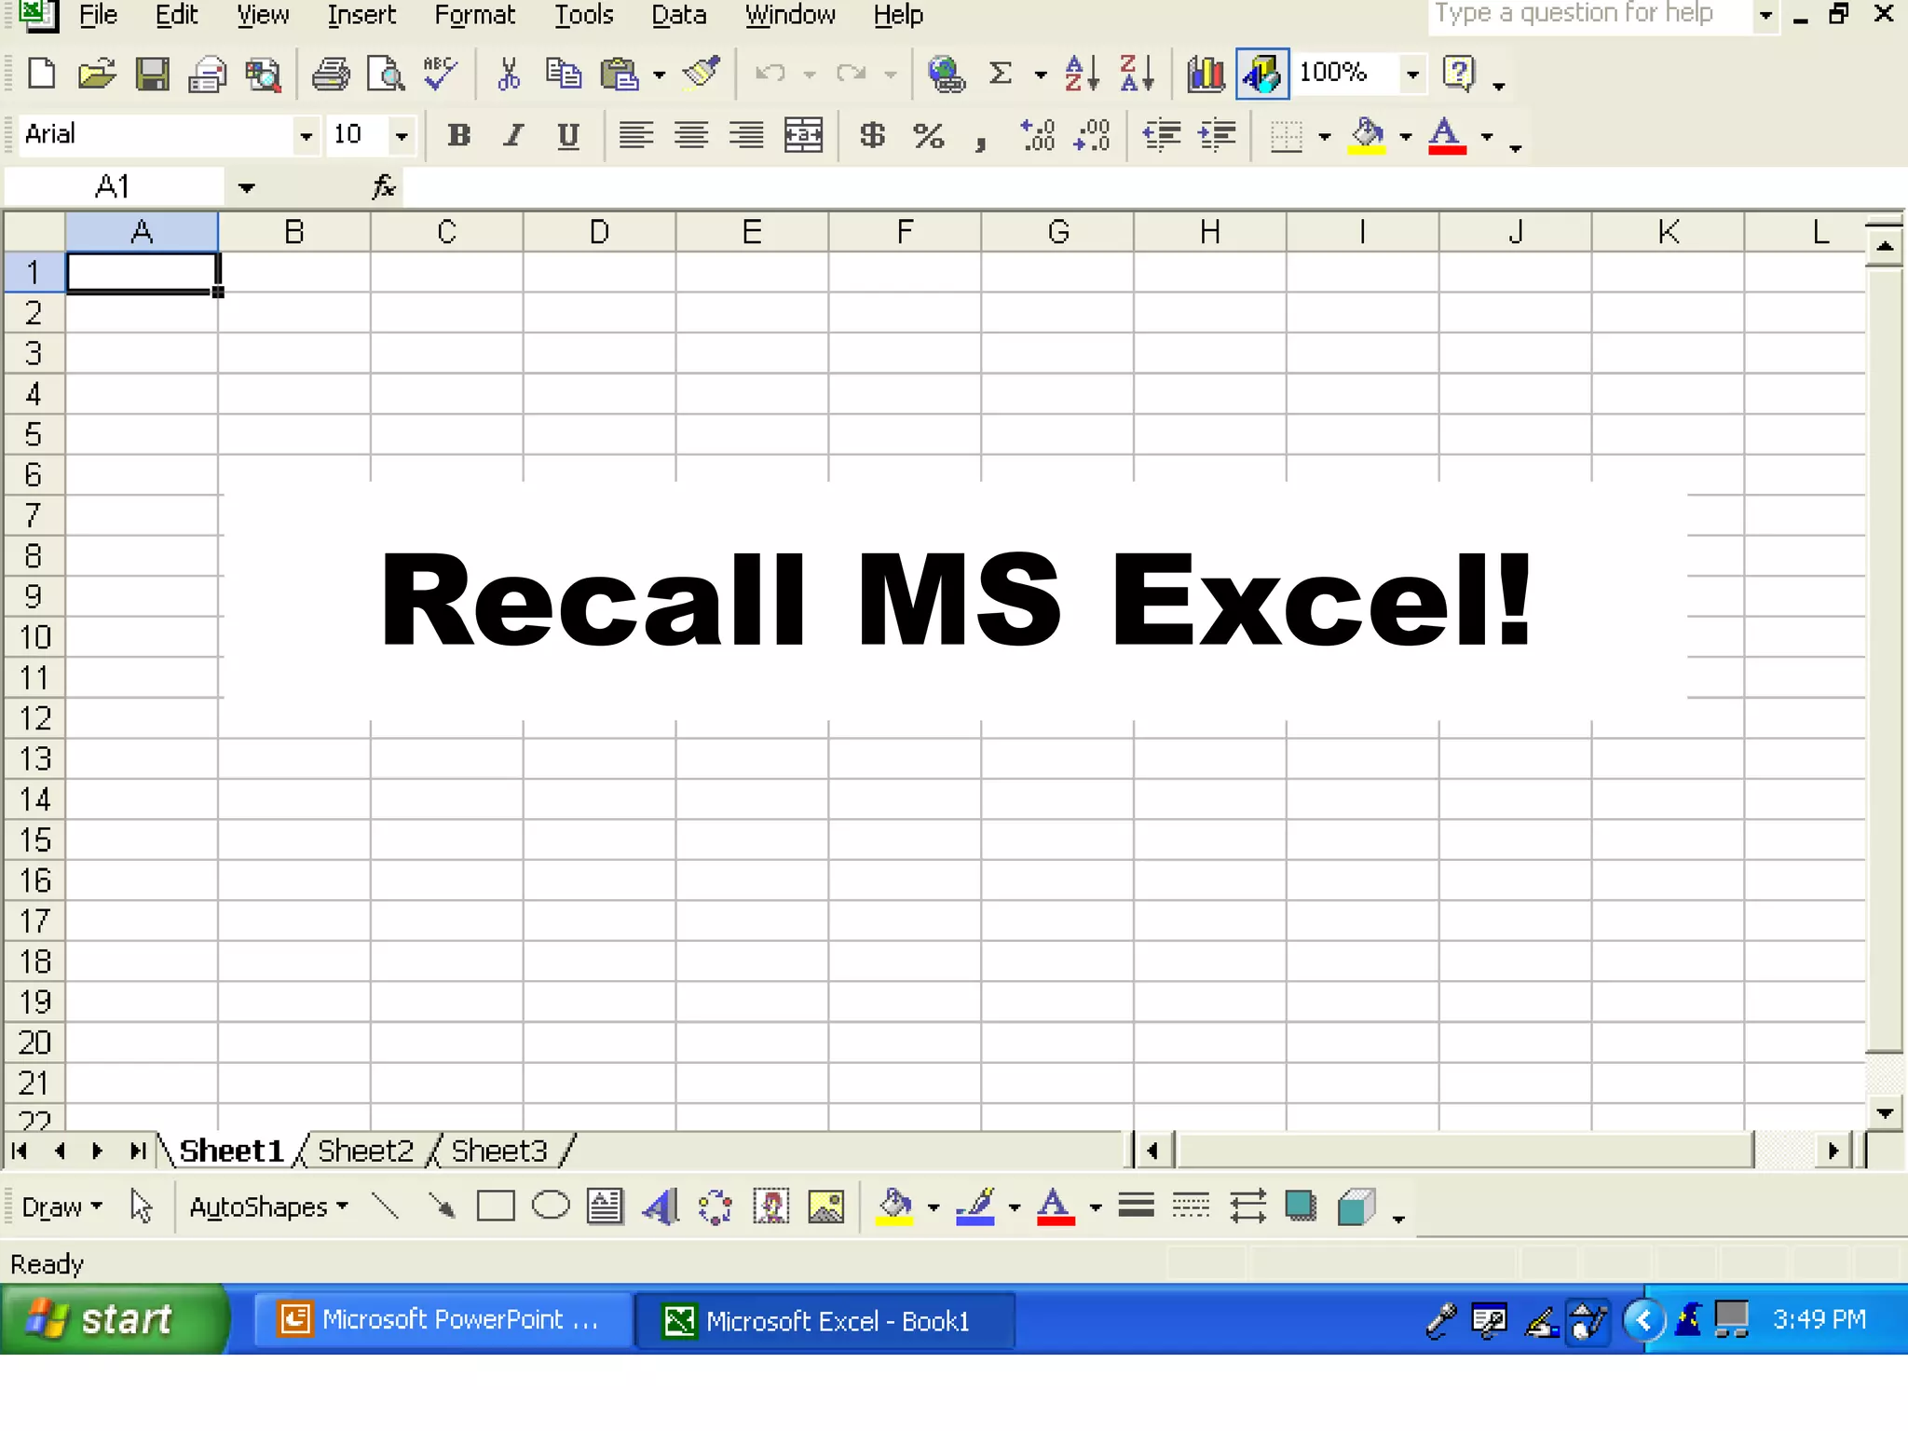Paste from clipboard
The width and height of the screenshot is (1908, 1431).
click(x=620, y=74)
